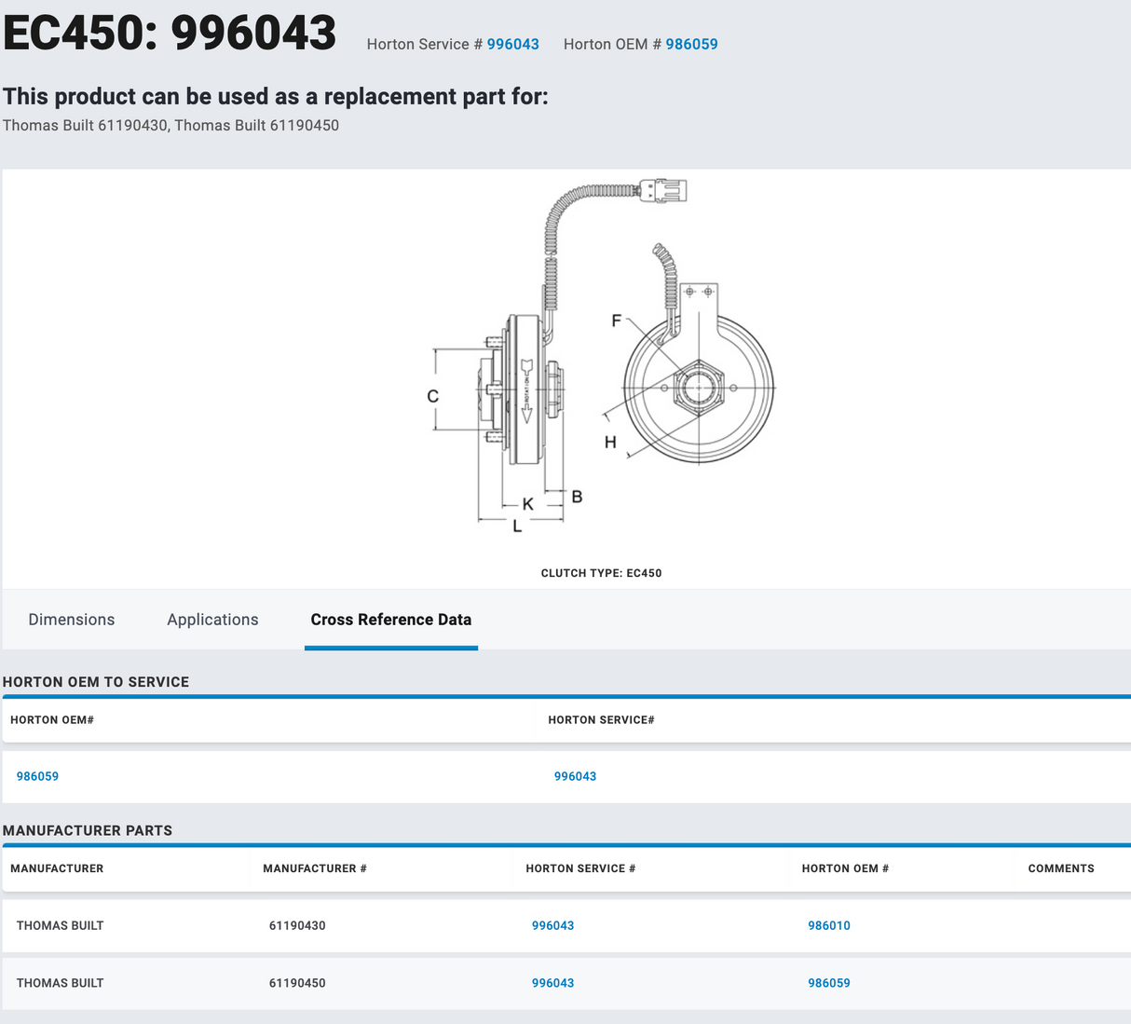Open the 986059 link beside Horton OEM # in the page header
Image resolution: width=1131 pixels, height=1024 pixels.
click(691, 44)
